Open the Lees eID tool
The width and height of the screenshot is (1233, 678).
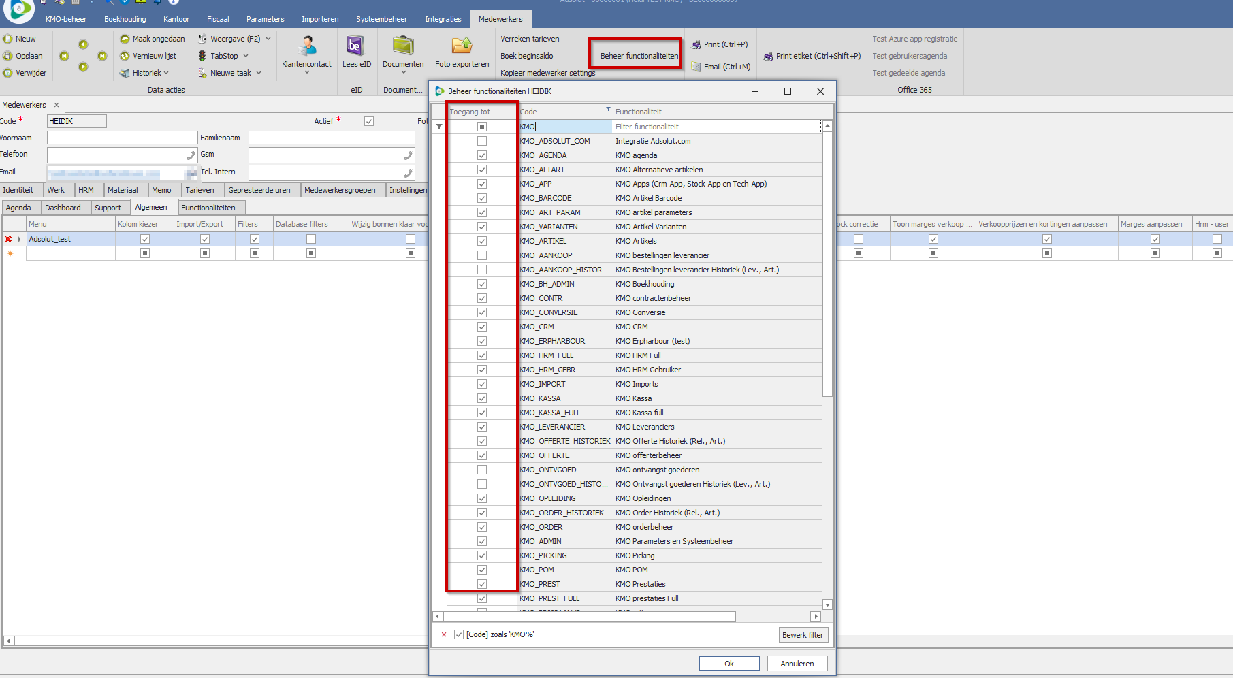point(355,46)
